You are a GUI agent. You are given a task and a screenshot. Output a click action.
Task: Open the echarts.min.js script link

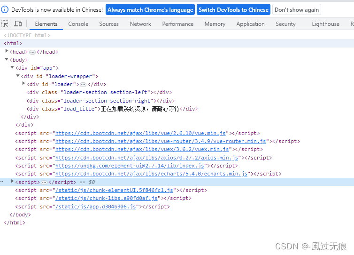[x=151, y=174]
